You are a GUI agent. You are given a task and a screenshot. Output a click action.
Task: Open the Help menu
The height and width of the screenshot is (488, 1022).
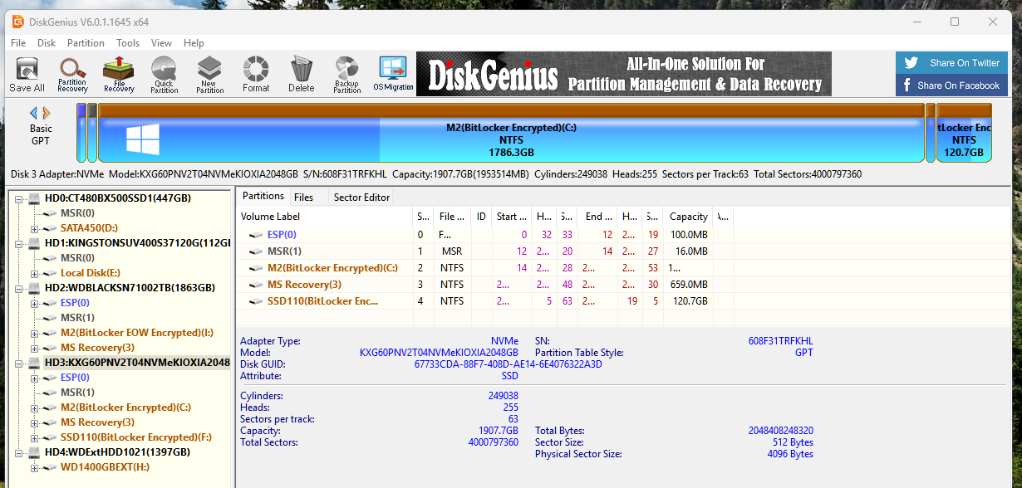194,43
